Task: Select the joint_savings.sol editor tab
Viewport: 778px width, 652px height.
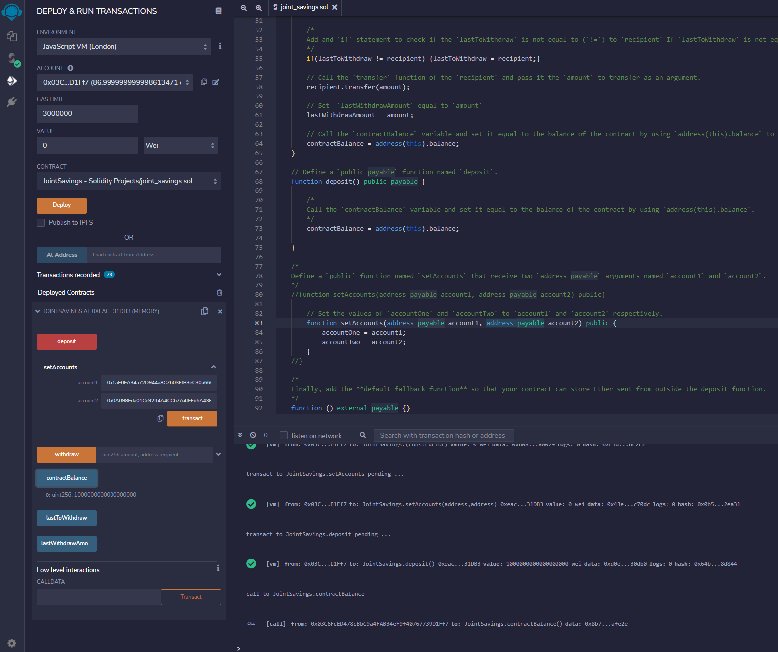Action: [304, 7]
